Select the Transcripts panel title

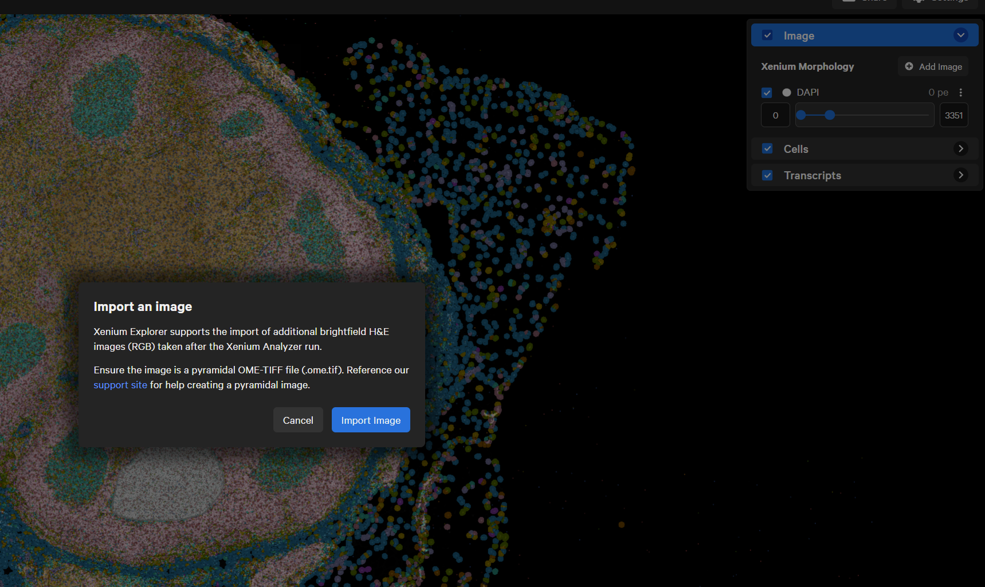click(812, 176)
